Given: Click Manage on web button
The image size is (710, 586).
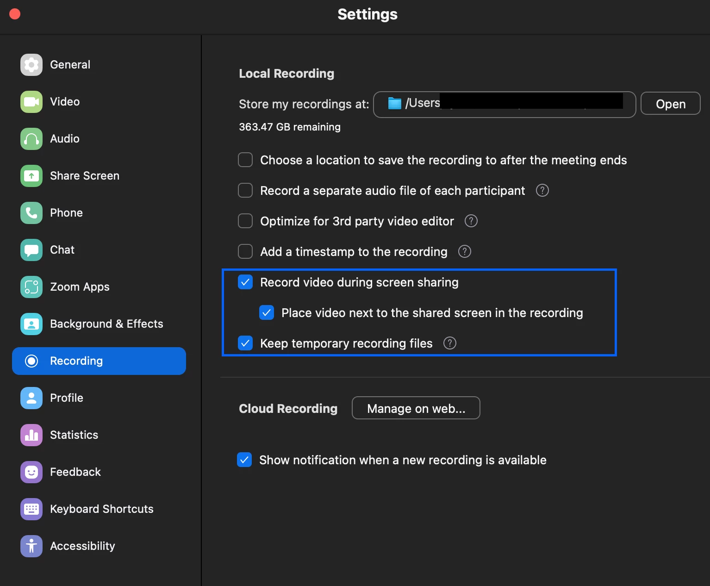Looking at the screenshot, I should (416, 408).
